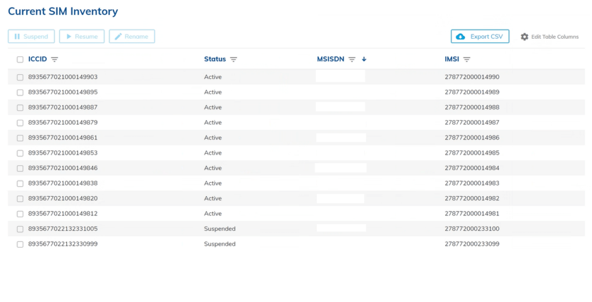This screenshot has height=302, width=592.
Task: Click the pencil icon on Rename button
Action: (x=119, y=36)
